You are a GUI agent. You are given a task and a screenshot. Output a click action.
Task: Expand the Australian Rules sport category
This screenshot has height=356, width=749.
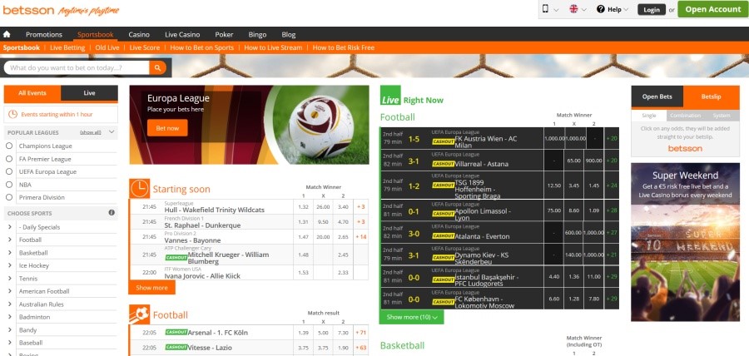[x=9, y=304]
